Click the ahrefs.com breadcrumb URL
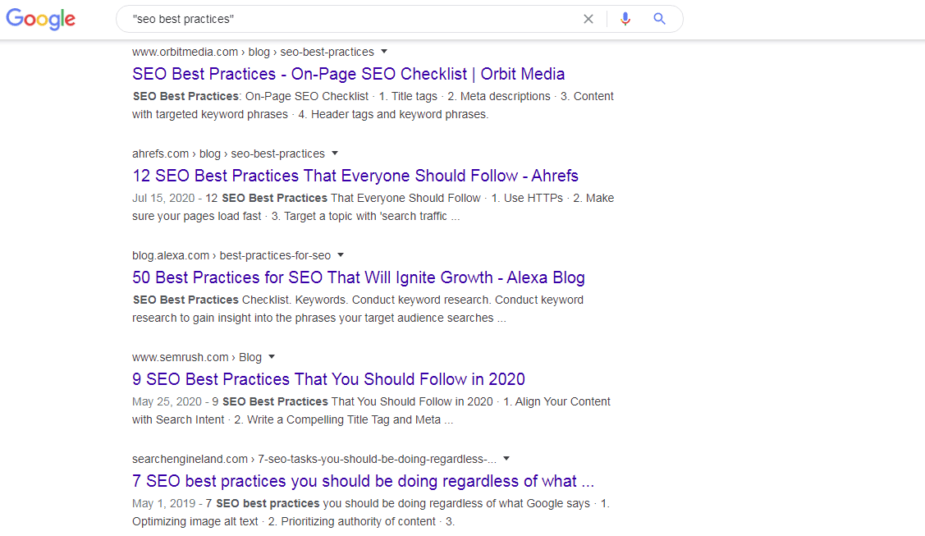This screenshot has height=536, width=925. 227,153
